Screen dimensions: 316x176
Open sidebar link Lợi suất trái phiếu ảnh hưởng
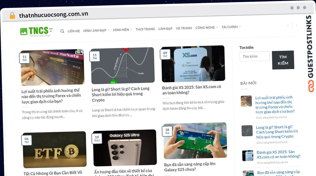pyautogui.click(x=275, y=105)
